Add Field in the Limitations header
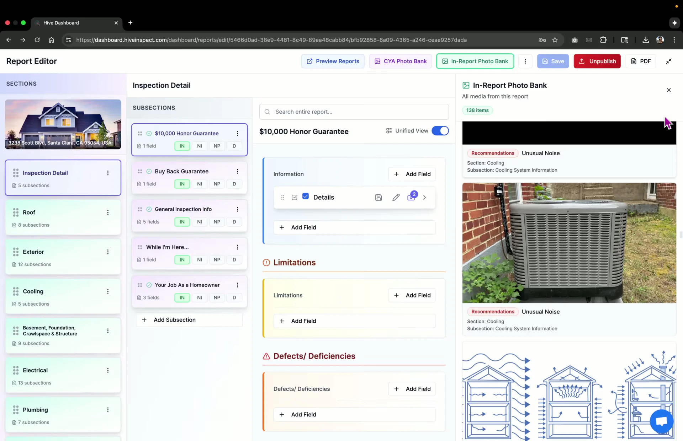The height and width of the screenshot is (441, 683). click(412, 295)
